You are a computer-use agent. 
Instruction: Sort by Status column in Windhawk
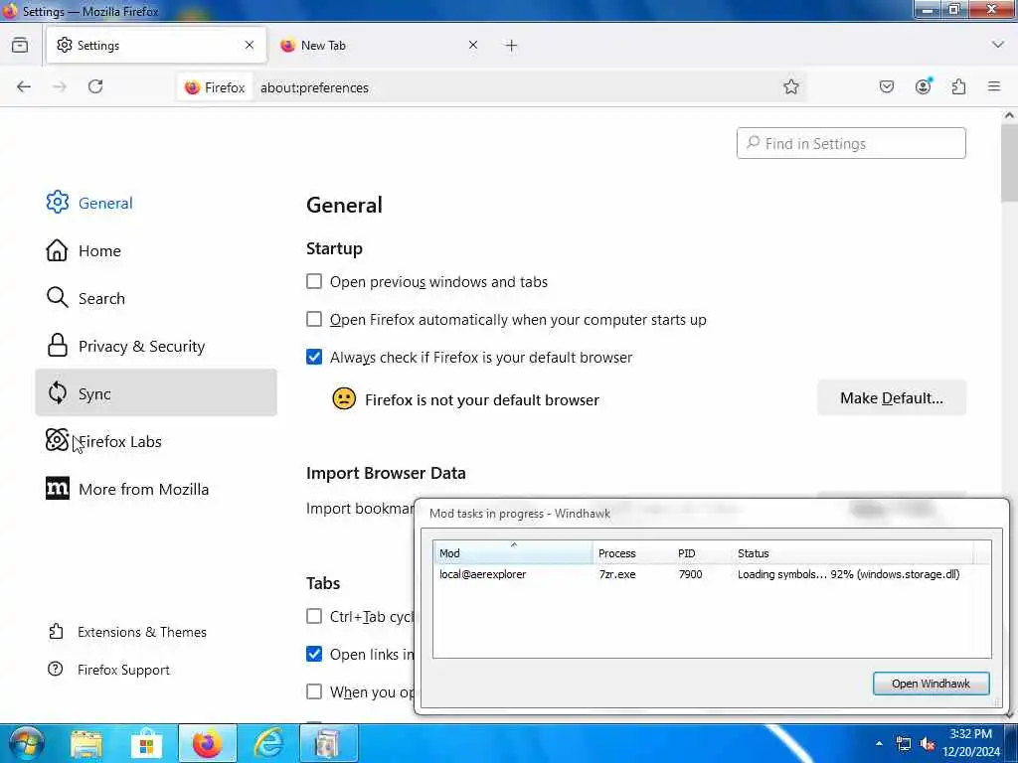tap(852, 553)
